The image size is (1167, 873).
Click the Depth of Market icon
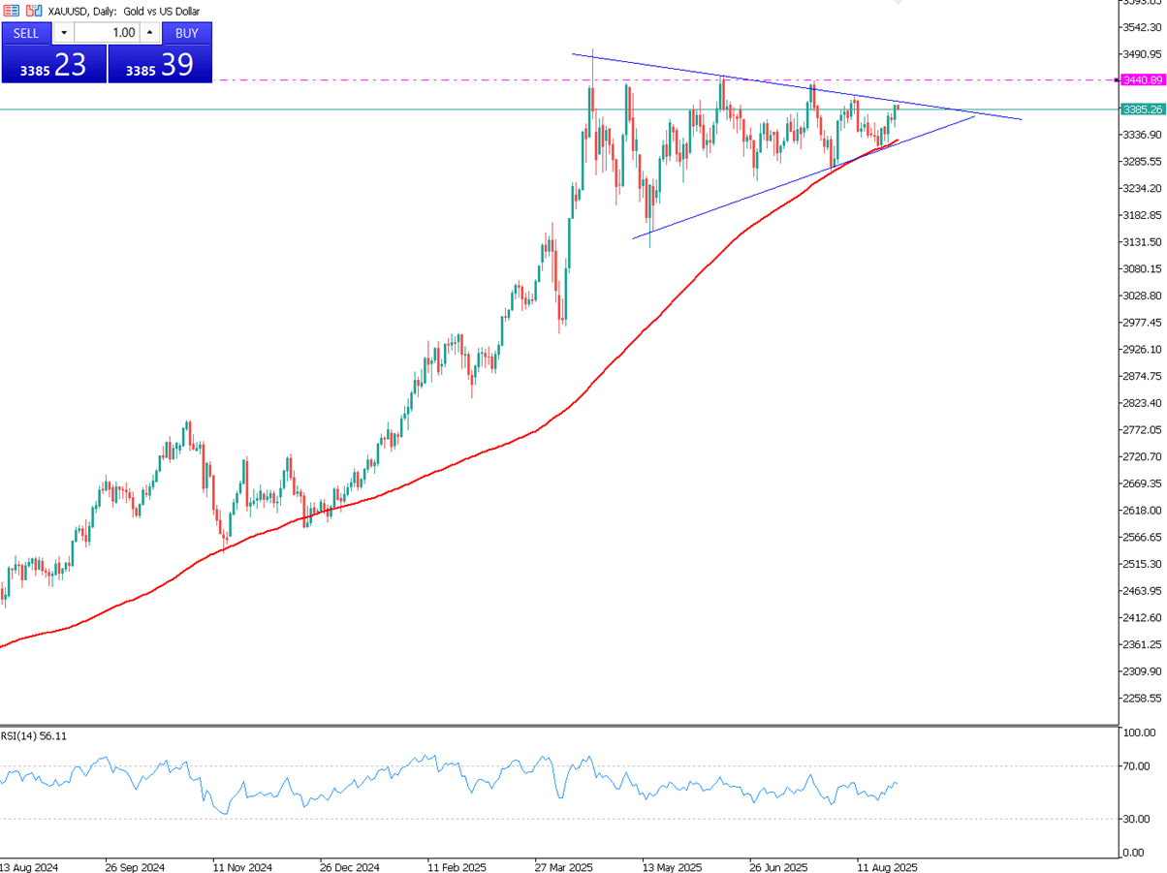pos(12,11)
